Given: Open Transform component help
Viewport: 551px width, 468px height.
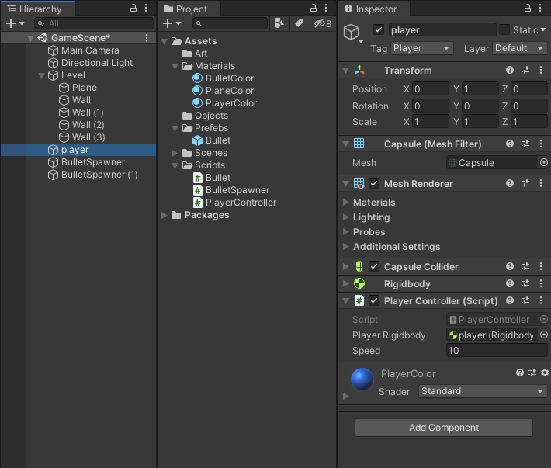Looking at the screenshot, I should click(510, 71).
